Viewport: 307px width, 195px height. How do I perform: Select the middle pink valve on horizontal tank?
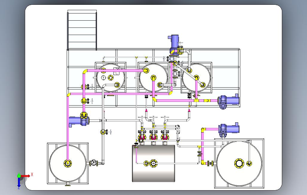coord(153,137)
